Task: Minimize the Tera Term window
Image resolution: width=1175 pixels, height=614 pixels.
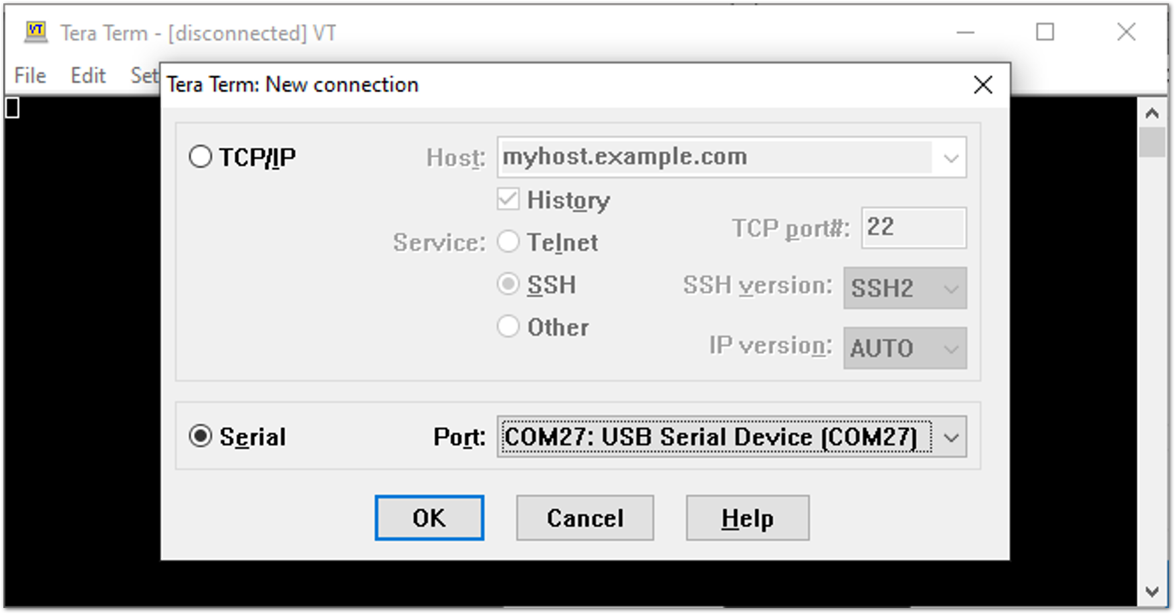Action: (965, 32)
